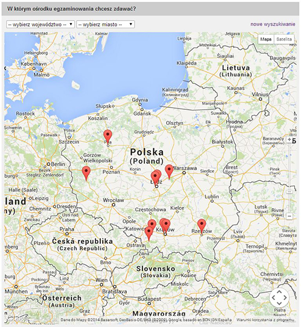The image size is (302, 327).
Task: Click the zoom slider handle
Action: point(289,192)
